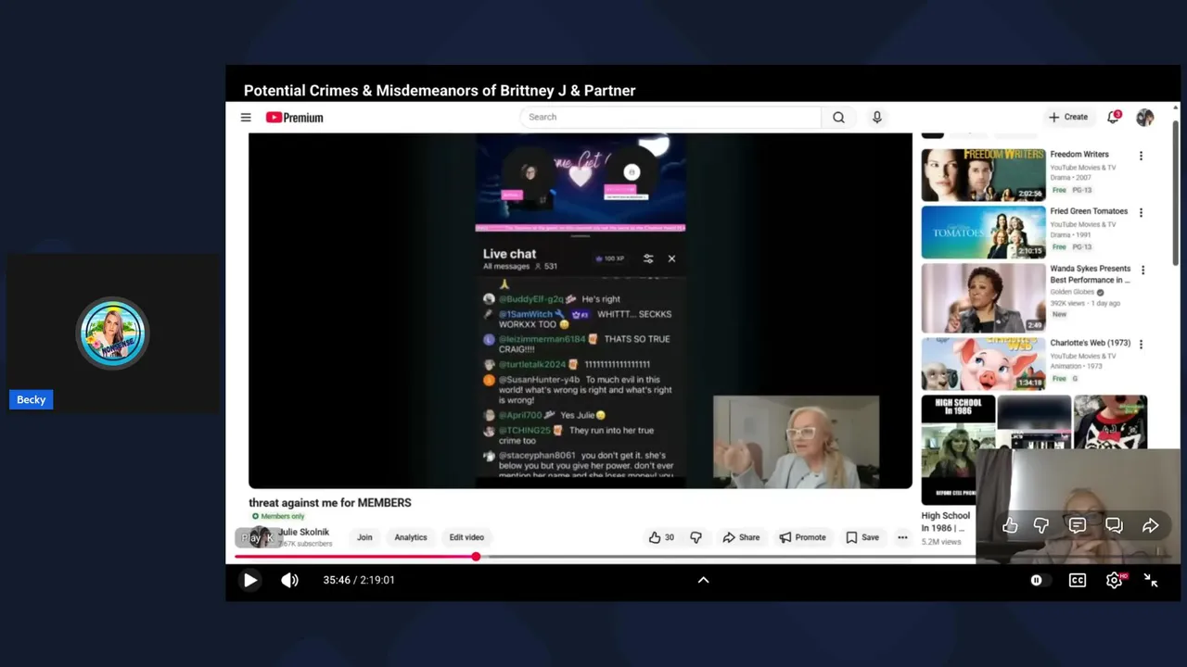Open the Fried Green Tomatoes thumbnail

point(983,232)
